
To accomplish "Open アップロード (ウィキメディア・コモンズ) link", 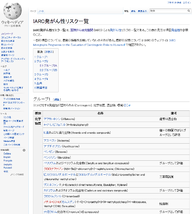I will pos(13,60).
